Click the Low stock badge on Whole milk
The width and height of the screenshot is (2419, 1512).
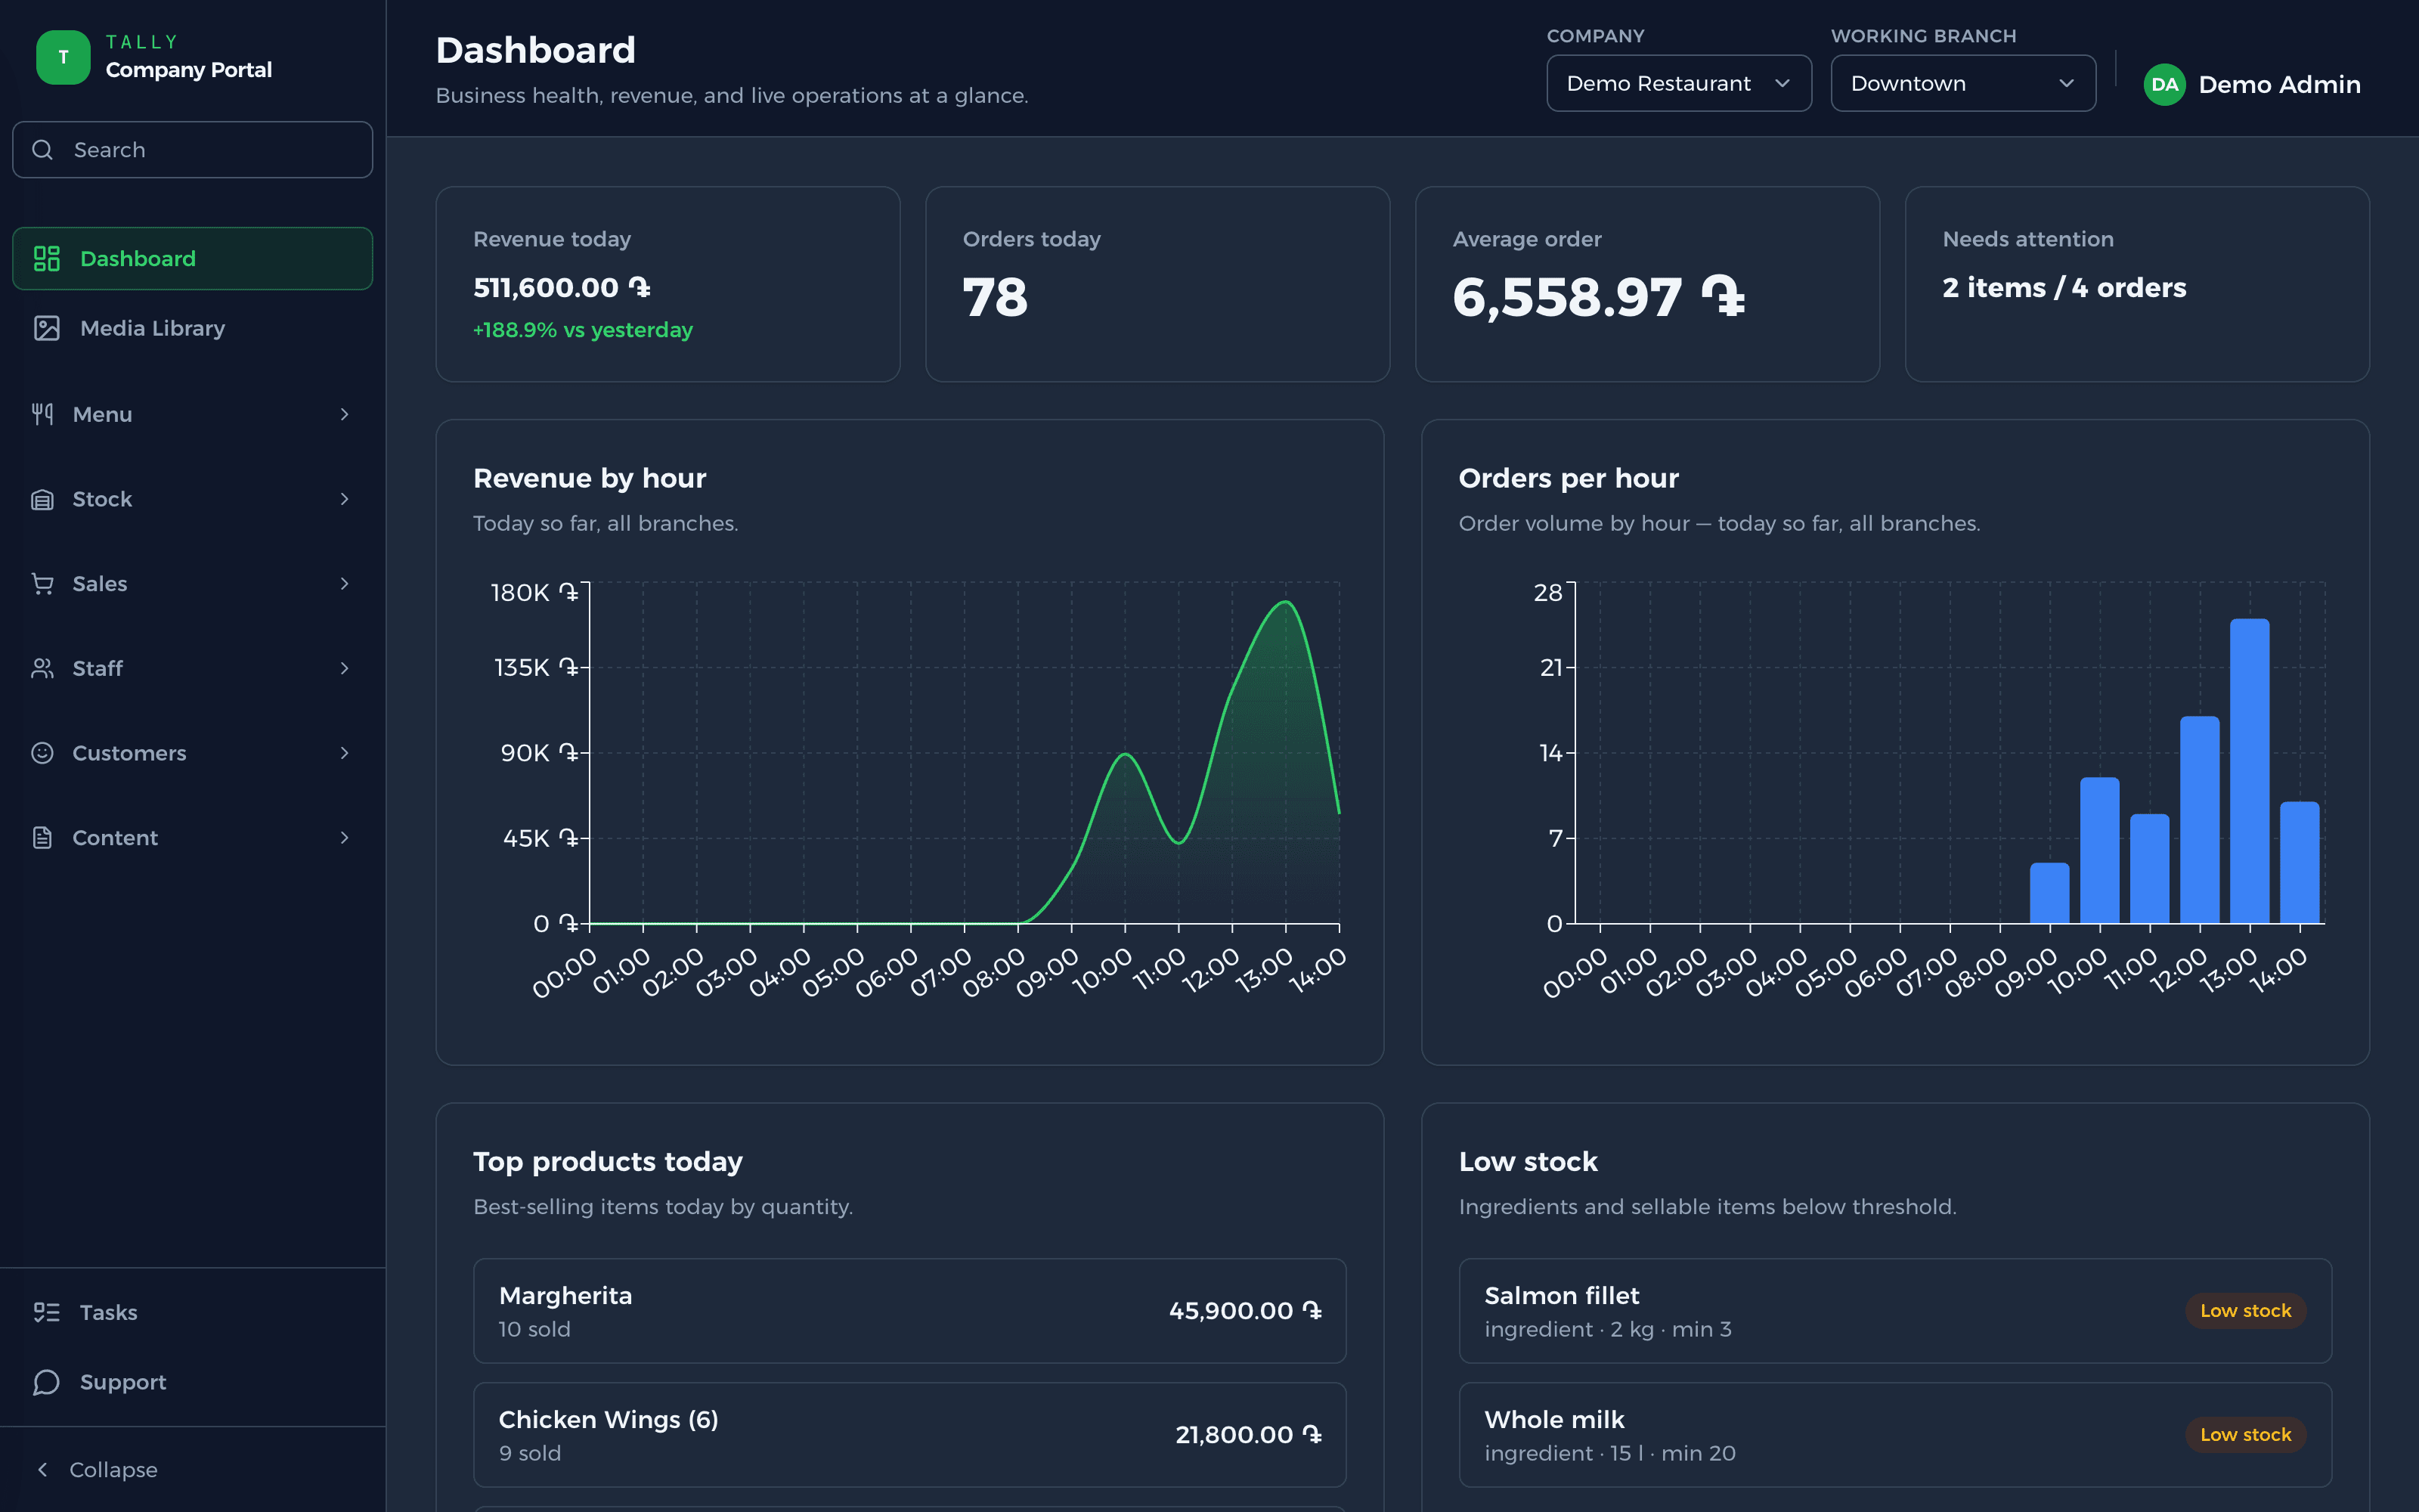click(x=2245, y=1435)
